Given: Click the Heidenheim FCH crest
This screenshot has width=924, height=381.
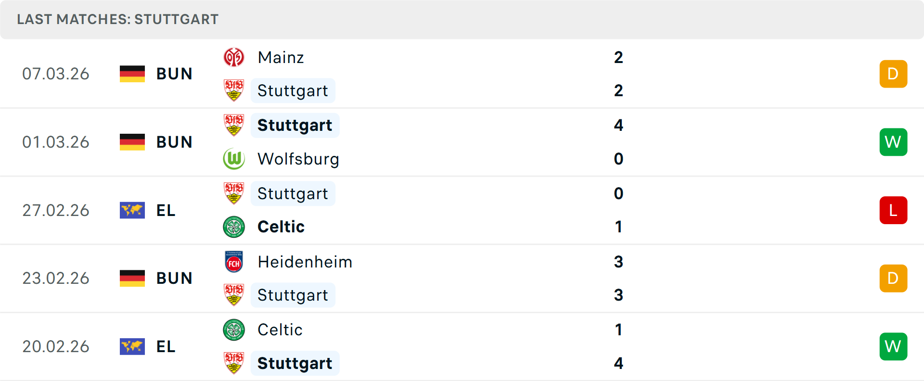Looking at the screenshot, I should 234,262.
